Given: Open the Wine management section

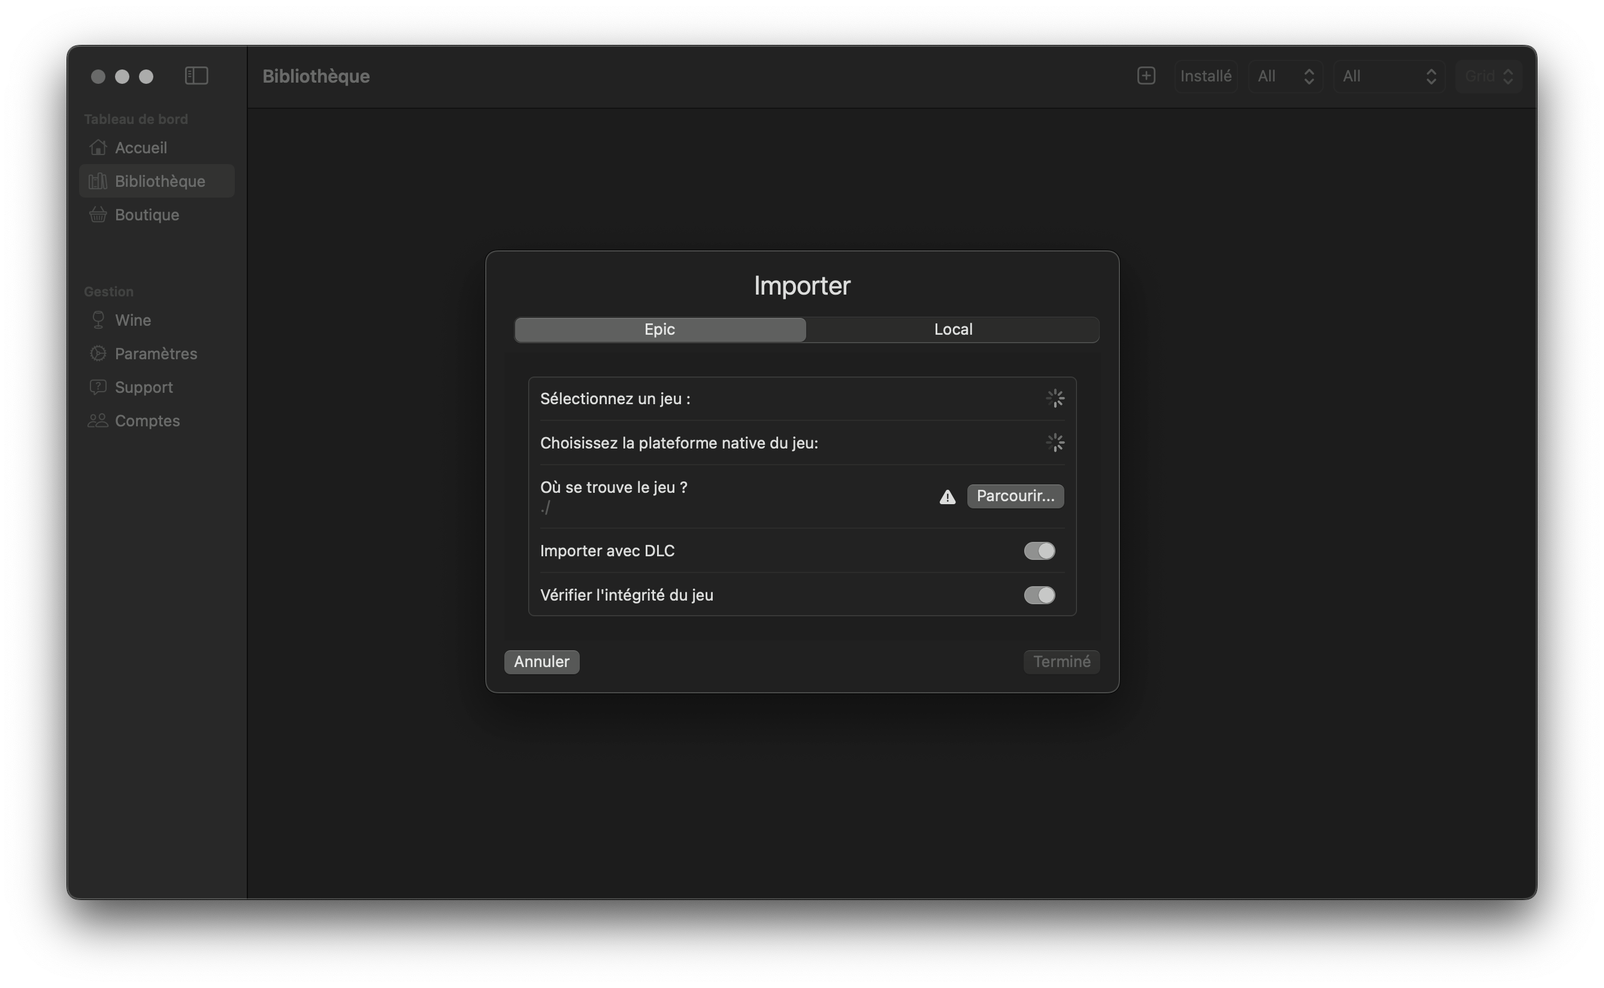Looking at the screenshot, I should pos(156,320).
